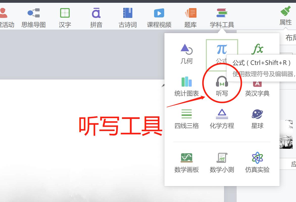Viewport: 296px width, 202px height.
Task: Open the 课程视频 course video tool
Action: tap(159, 16)
